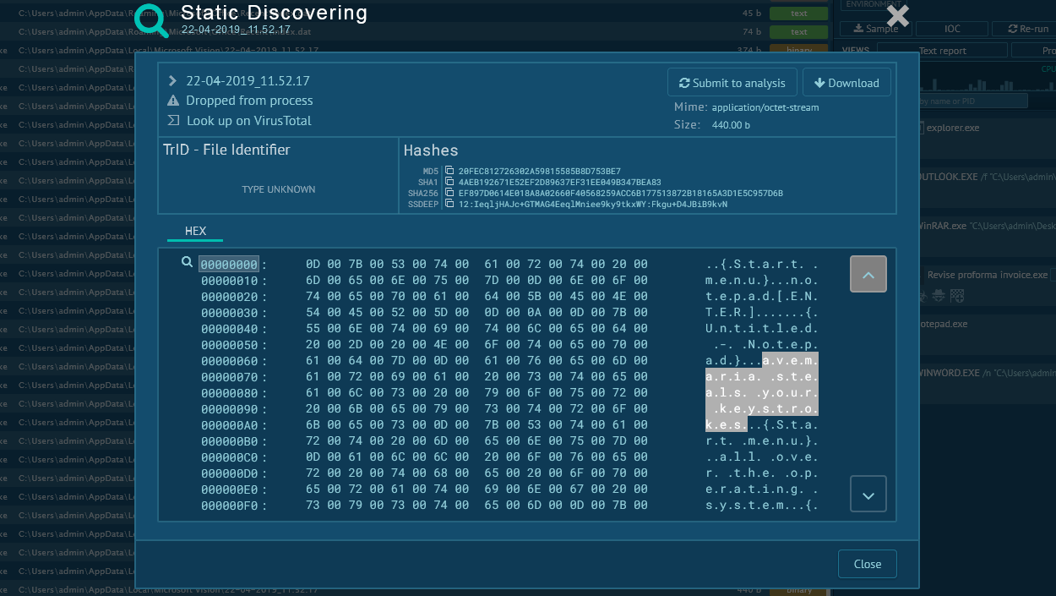The height and width of the screenshot is (596, 1056).
Task: Select the HEX tab
Action: 195,231
